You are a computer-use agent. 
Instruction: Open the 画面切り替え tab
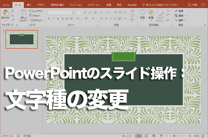[57, 5]
